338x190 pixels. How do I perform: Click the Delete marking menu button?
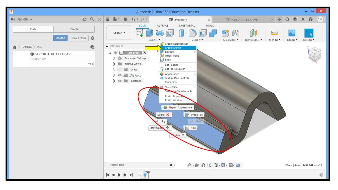point(163,115)
